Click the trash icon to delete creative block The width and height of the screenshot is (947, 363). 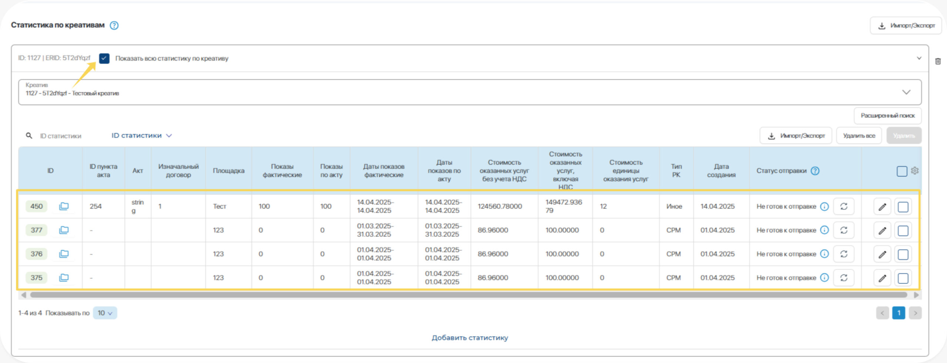click(938, 61)
